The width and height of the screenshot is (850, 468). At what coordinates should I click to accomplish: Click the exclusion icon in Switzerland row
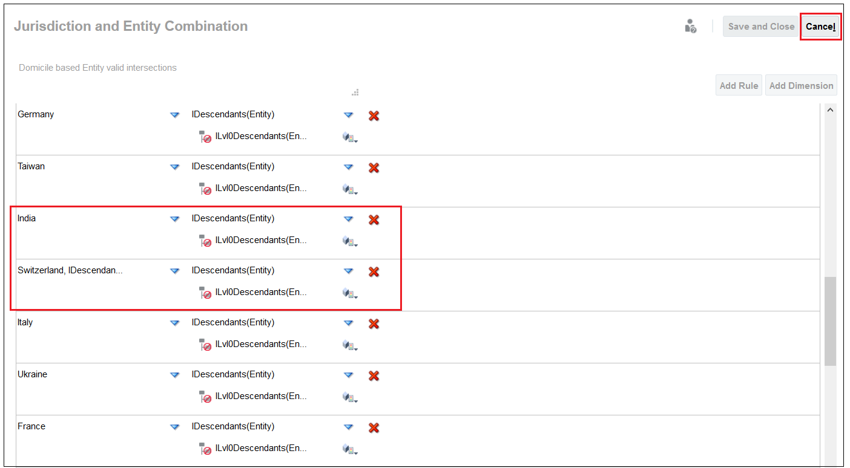click(x=205, y=293)
